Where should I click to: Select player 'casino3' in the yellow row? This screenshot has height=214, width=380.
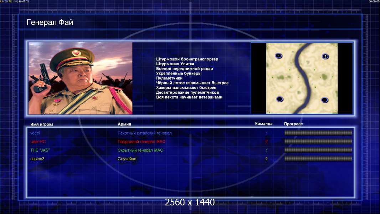[x=37, y=159]
